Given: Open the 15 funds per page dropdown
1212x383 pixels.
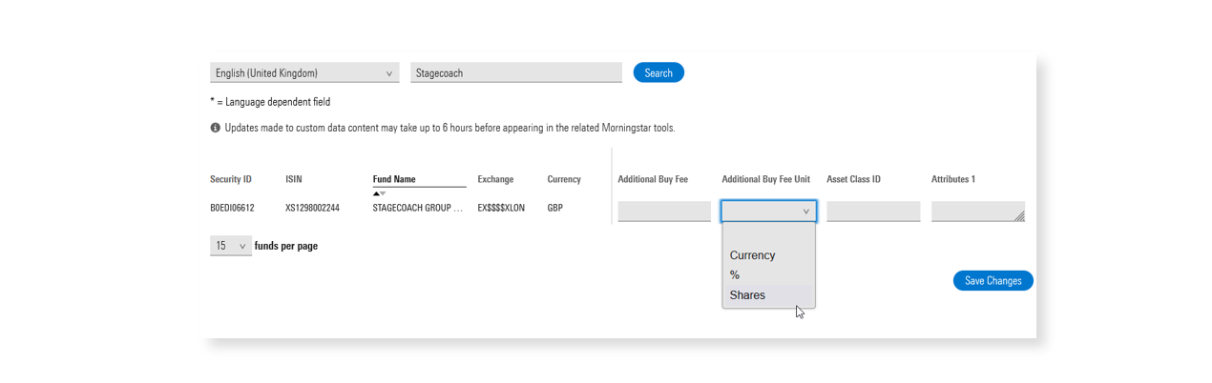Looking at the screenshot, I should (230, 246).
